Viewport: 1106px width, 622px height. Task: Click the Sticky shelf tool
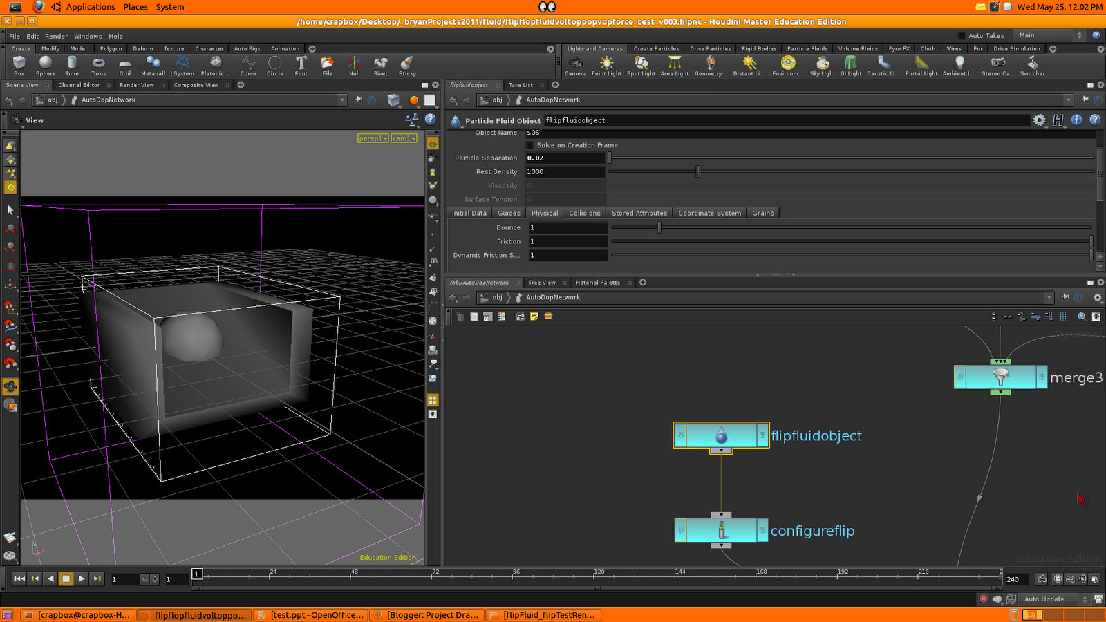pyautogui.click(x=408, y=66)
